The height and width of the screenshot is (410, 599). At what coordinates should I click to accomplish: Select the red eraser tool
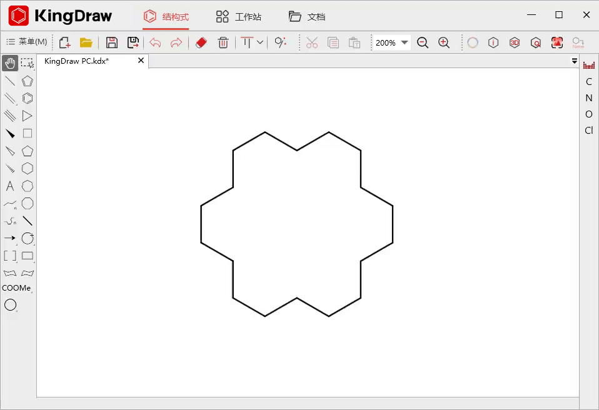pyautogui.click(x=201, y=42)
